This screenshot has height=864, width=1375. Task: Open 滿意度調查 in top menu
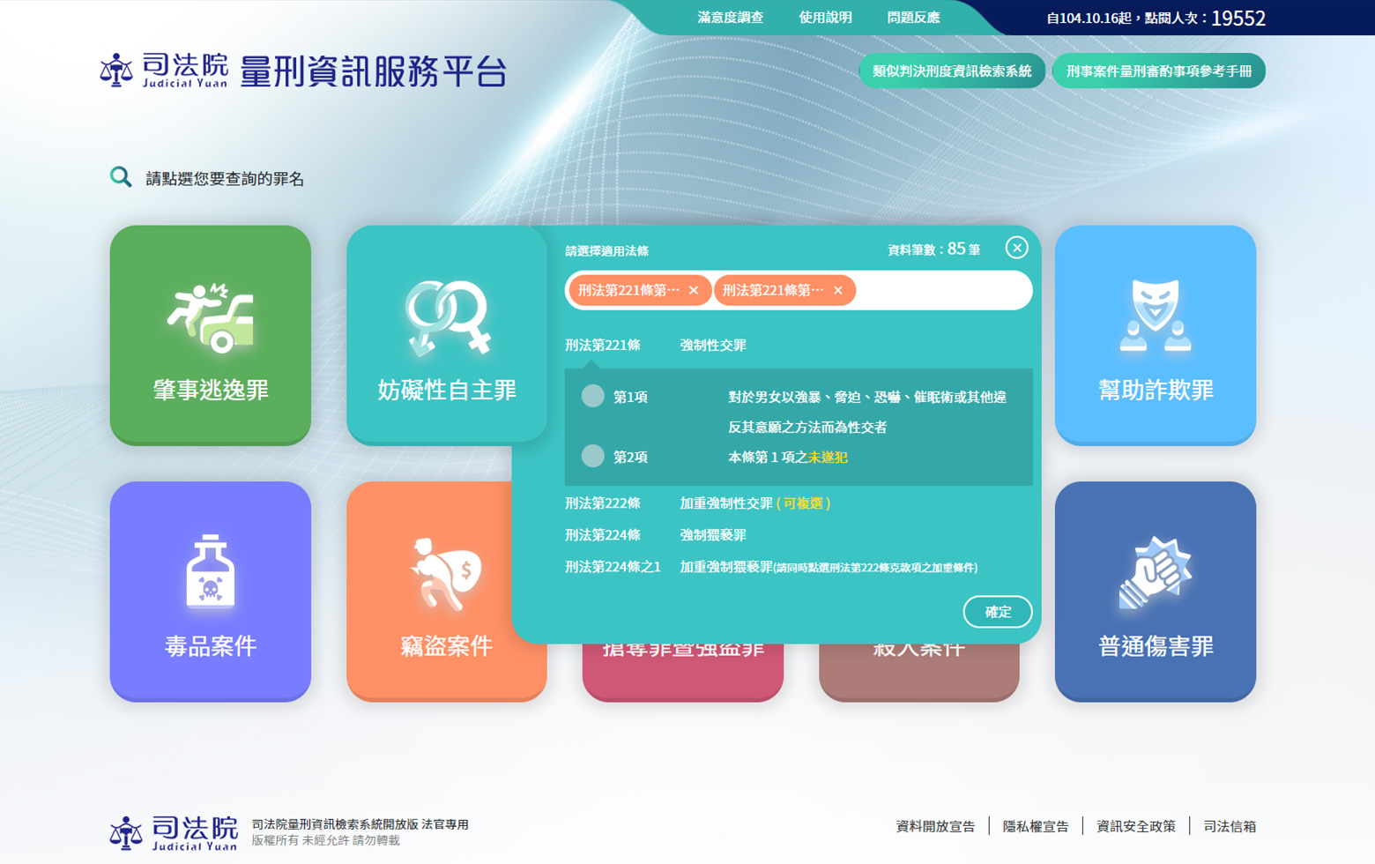pos(730,18)
